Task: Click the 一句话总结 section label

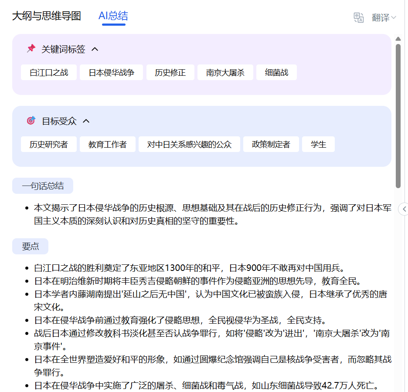Action: pyautogui.click(x=42, y=186)
